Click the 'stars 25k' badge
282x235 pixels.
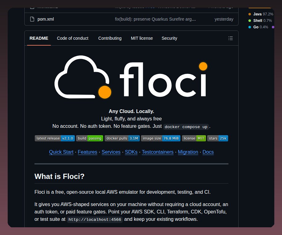(x=218, y=138)
